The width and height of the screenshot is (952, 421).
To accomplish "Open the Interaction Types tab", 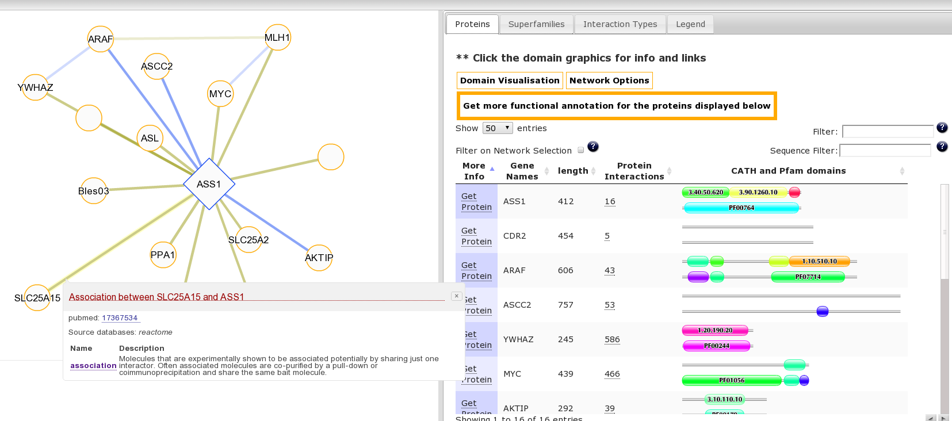I will [x=620, y=24].
